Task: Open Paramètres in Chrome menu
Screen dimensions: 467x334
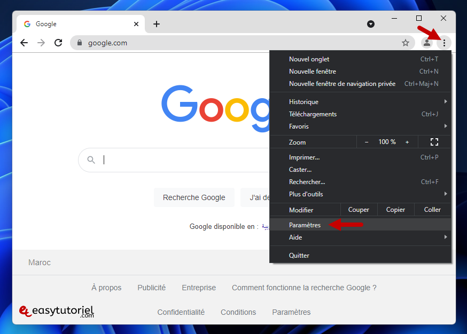Action: (x=360, y=225)
